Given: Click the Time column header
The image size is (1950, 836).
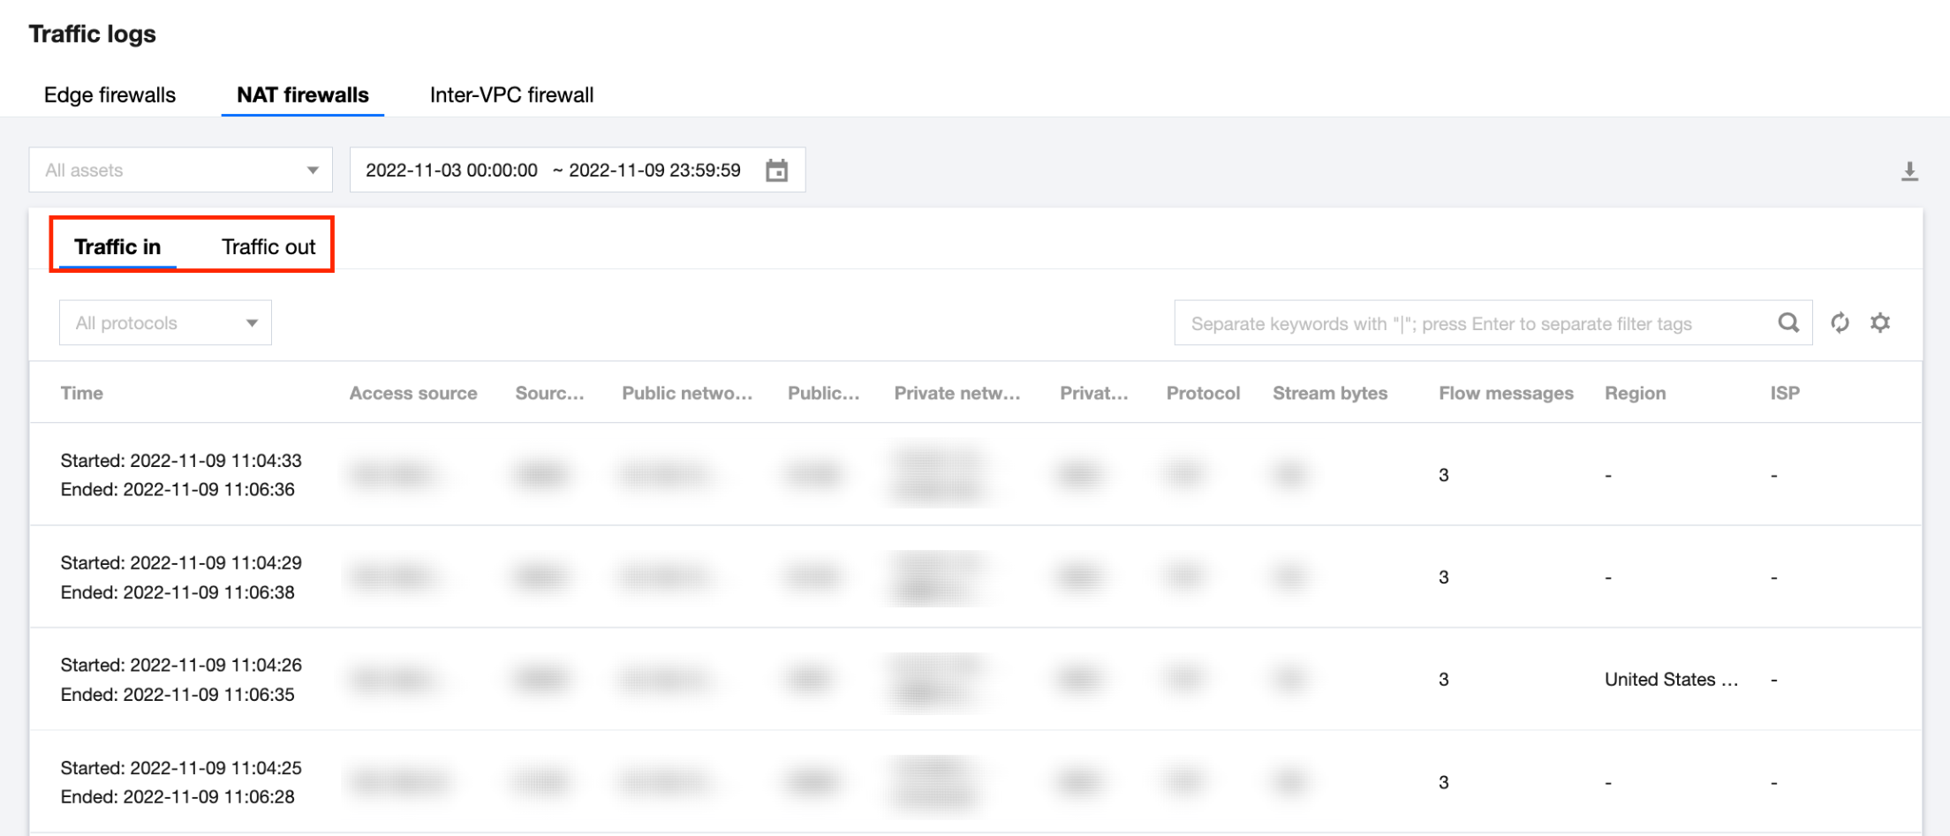Looking at the screenshot, I should pos(81,394).
